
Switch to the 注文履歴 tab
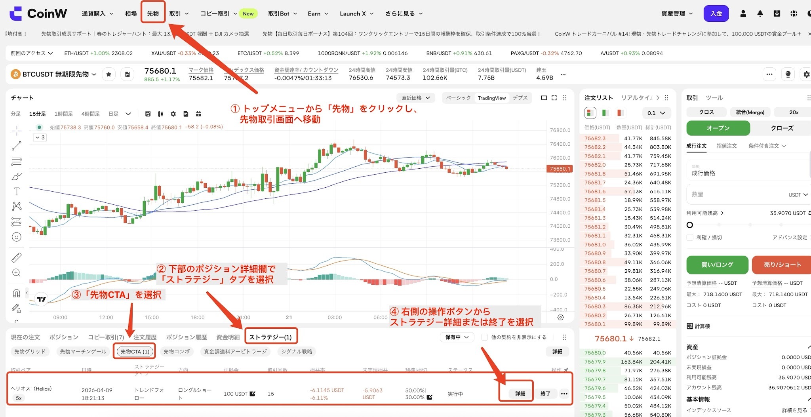pyautogui.click(x=145, y=337)
